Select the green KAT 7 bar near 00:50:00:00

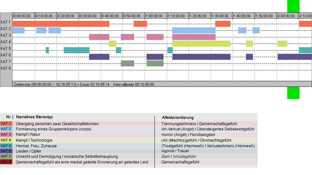point(127,63)
